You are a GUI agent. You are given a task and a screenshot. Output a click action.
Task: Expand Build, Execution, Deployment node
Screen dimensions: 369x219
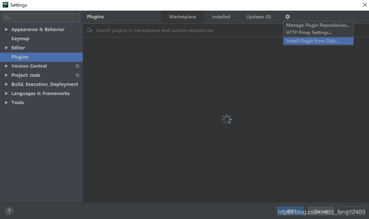[x=6, y=84]
